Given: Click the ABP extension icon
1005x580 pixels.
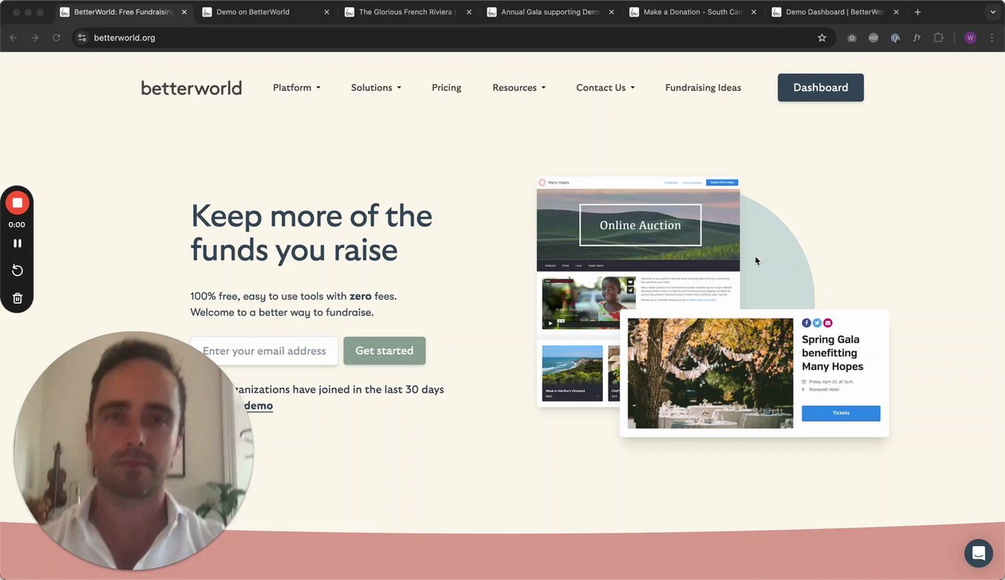Looking at the screenshot, I should [873, 38].
